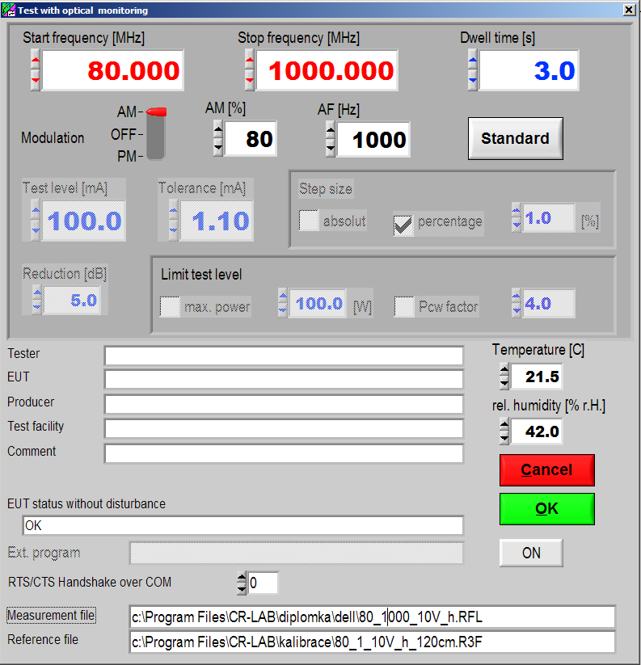Close the Test with optical monitoring window
Viewport: 641px width, 665px height.
tap(629, 10)
